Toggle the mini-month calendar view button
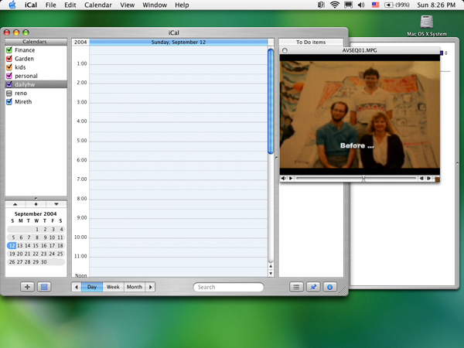This screenshot has width=464, height=348. click(x=44, y=287)
